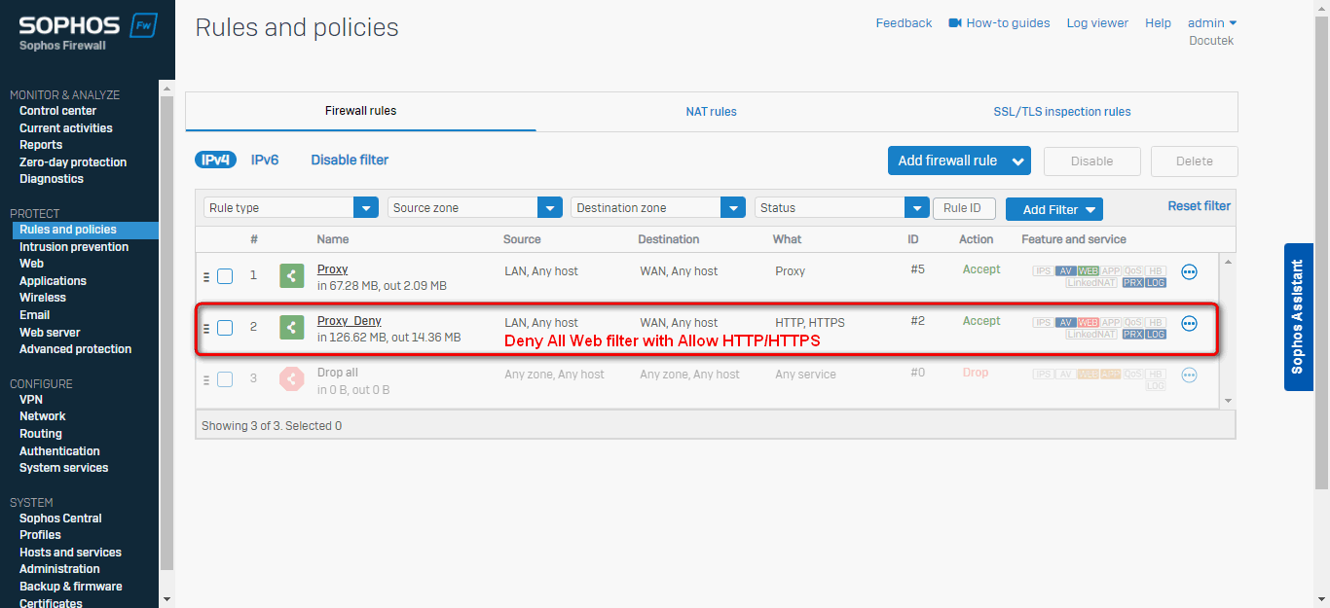Click the Action column header

point(977,239)
